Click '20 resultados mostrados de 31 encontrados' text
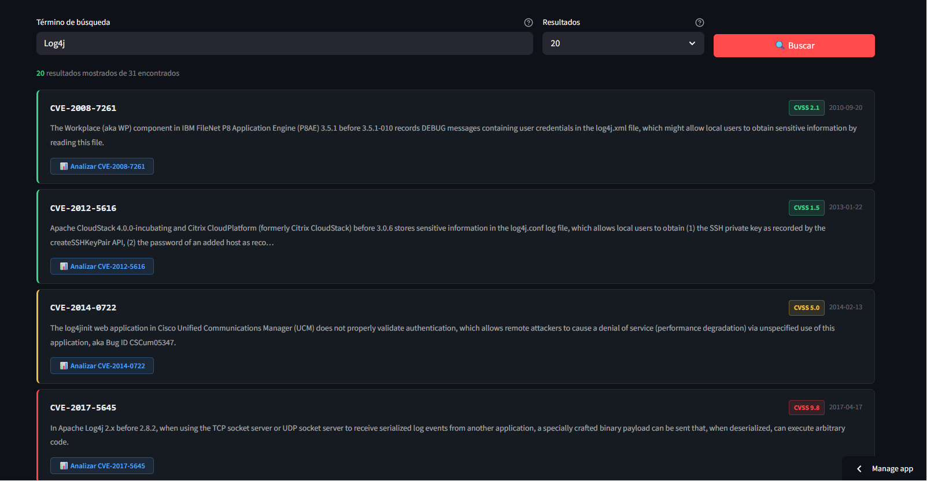 (x=108, y=73)
